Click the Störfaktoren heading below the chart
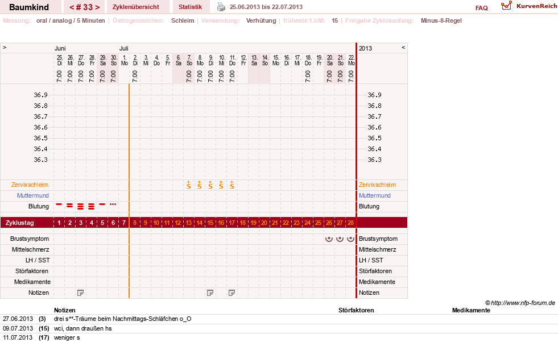Image resolution: width=558 pixels, height=355 pixels. (356, 310)
